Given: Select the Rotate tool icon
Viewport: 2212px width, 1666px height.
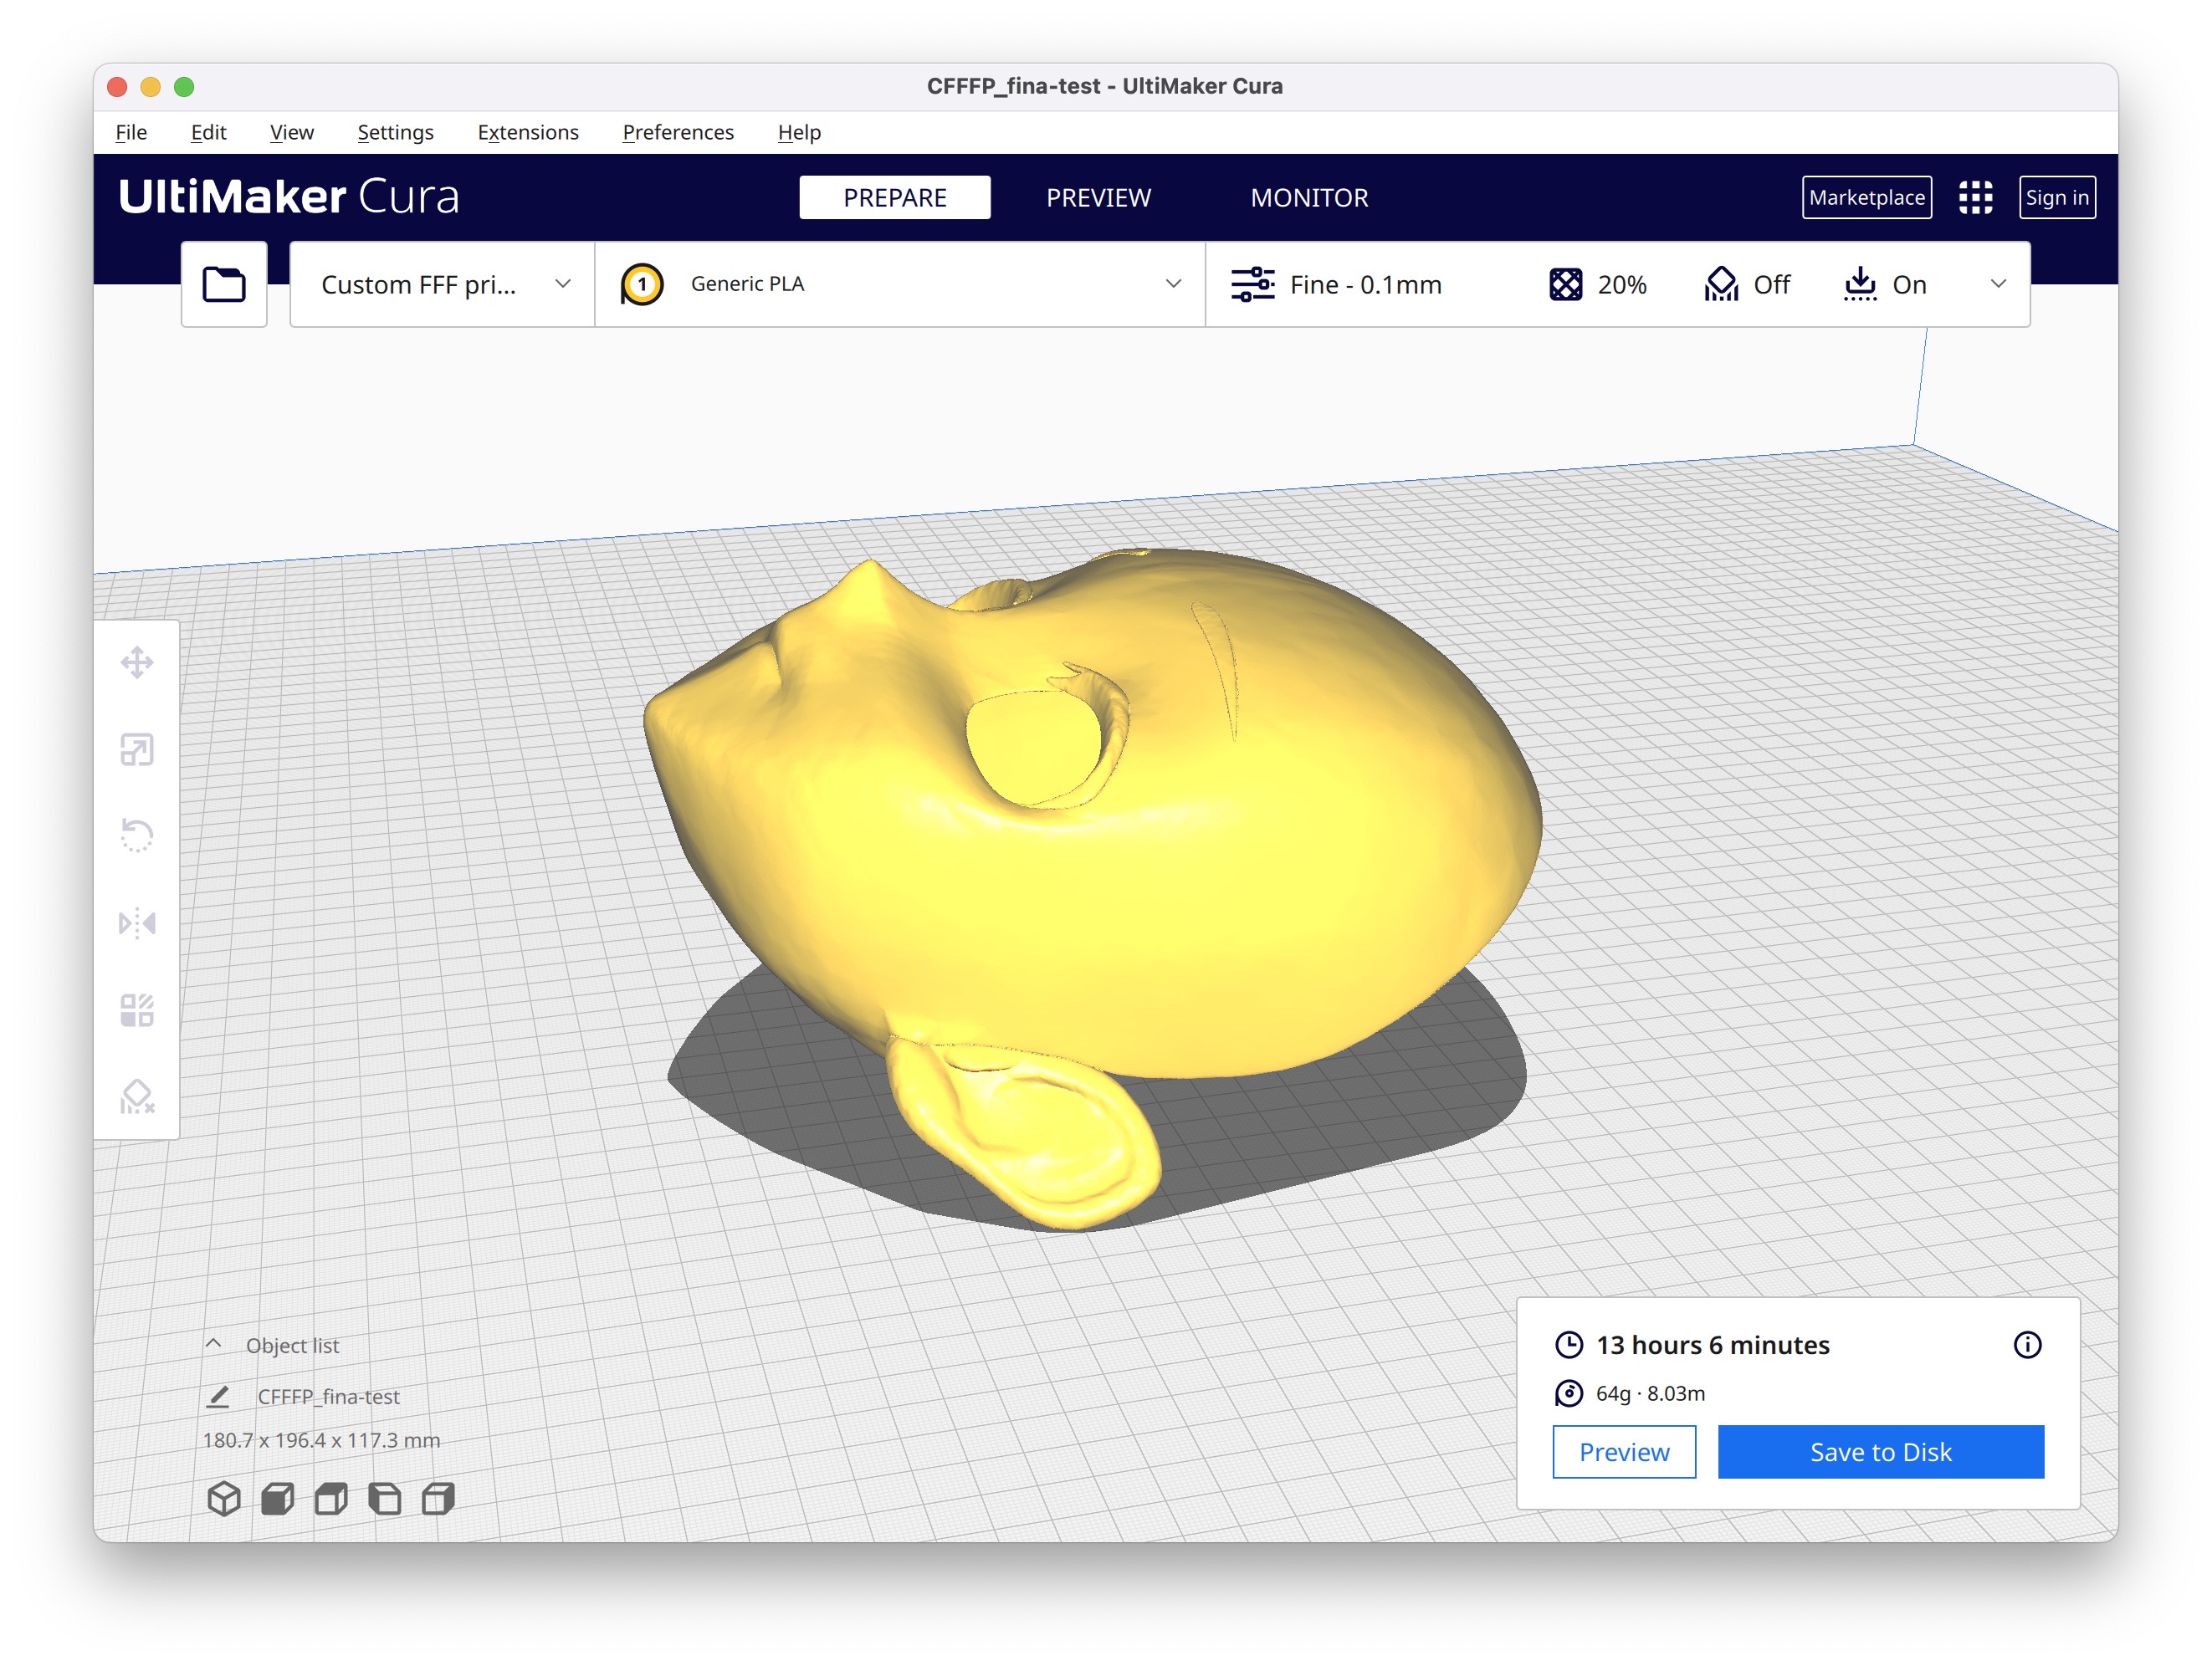Looking at the screenshot, I should coord(137,836).
